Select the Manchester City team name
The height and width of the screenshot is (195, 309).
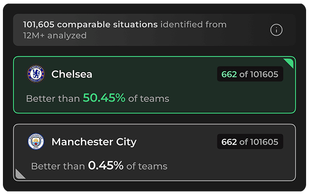coord(94,142)
